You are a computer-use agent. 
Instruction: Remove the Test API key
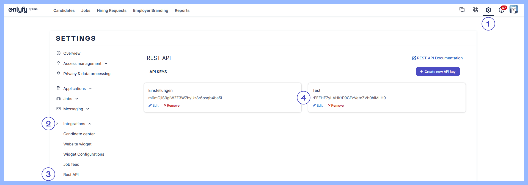coord(336,106)
